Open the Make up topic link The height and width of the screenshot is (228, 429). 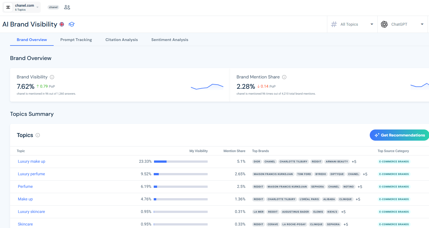25,199
